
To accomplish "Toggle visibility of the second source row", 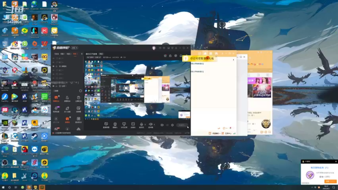I will tap(54, 62).
